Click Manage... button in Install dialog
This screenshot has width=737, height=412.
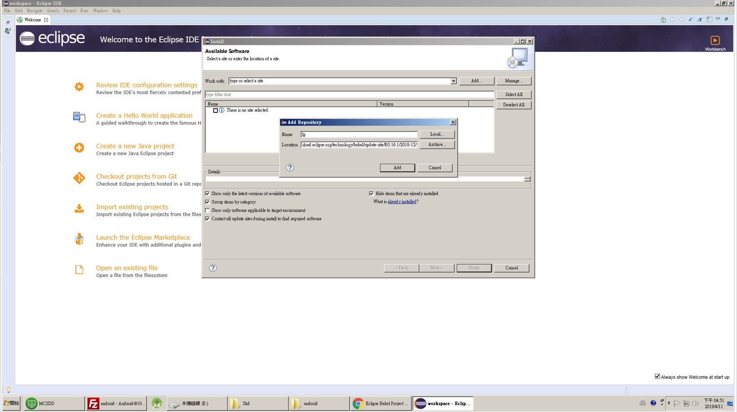click(514, 81)
